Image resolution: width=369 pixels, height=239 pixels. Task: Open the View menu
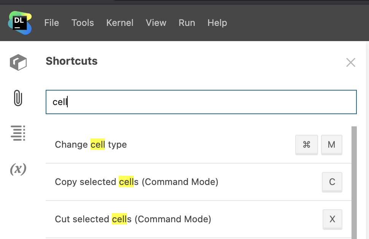tap(156, 23)
